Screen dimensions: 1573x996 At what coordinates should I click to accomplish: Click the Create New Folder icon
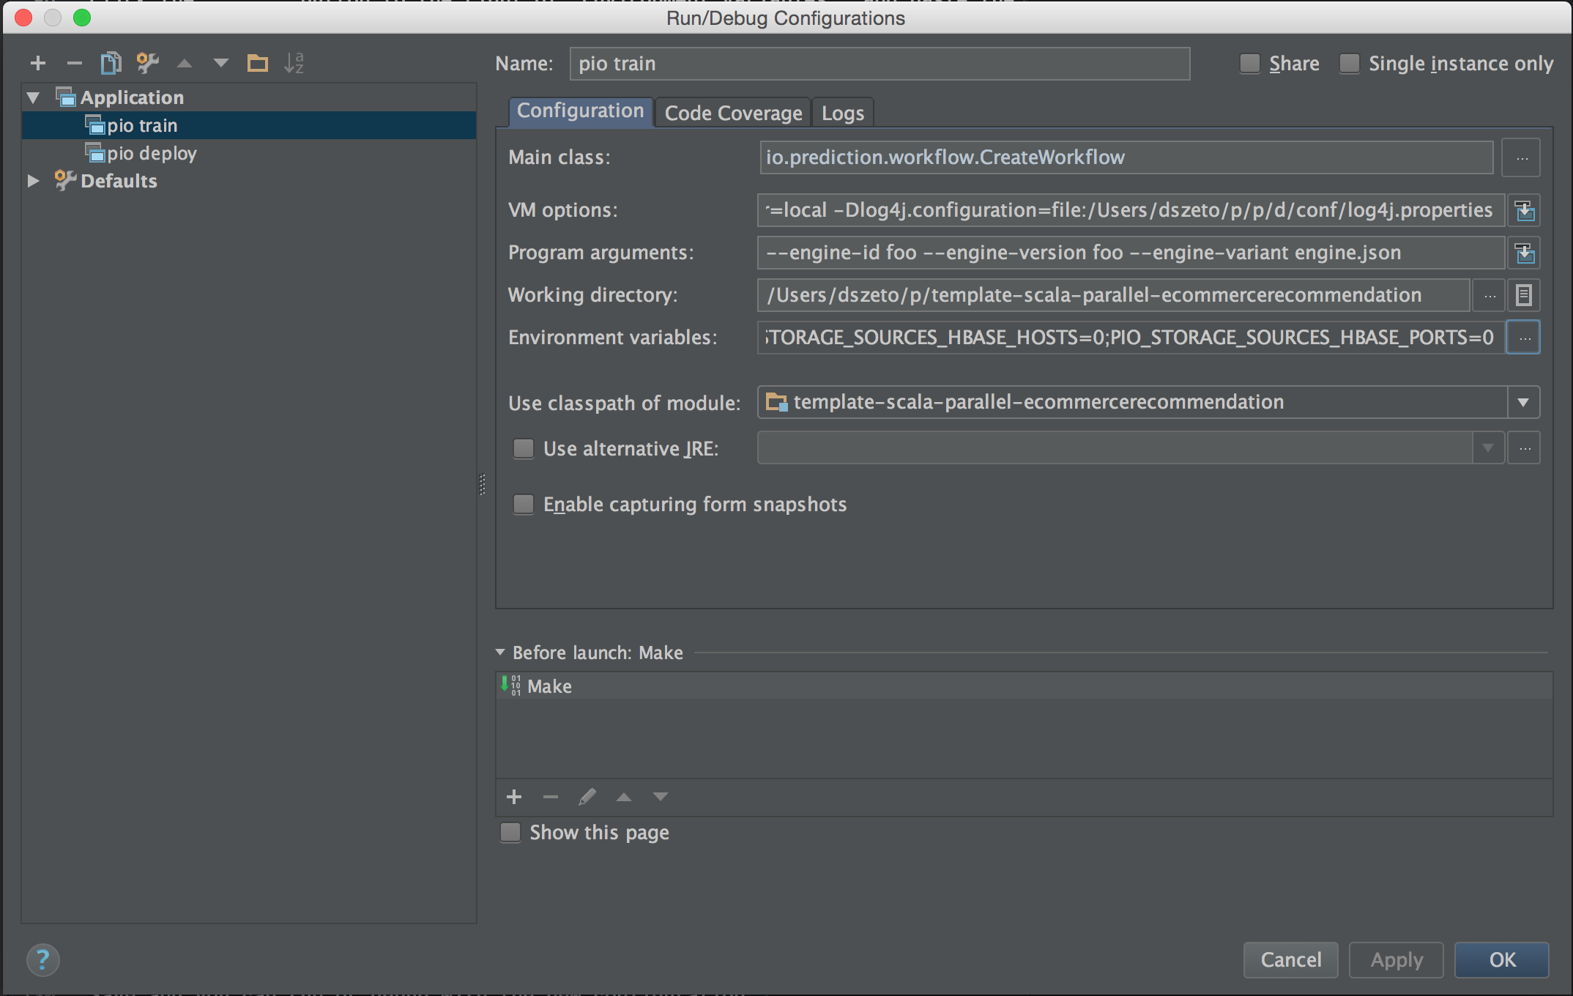[257, 64]
